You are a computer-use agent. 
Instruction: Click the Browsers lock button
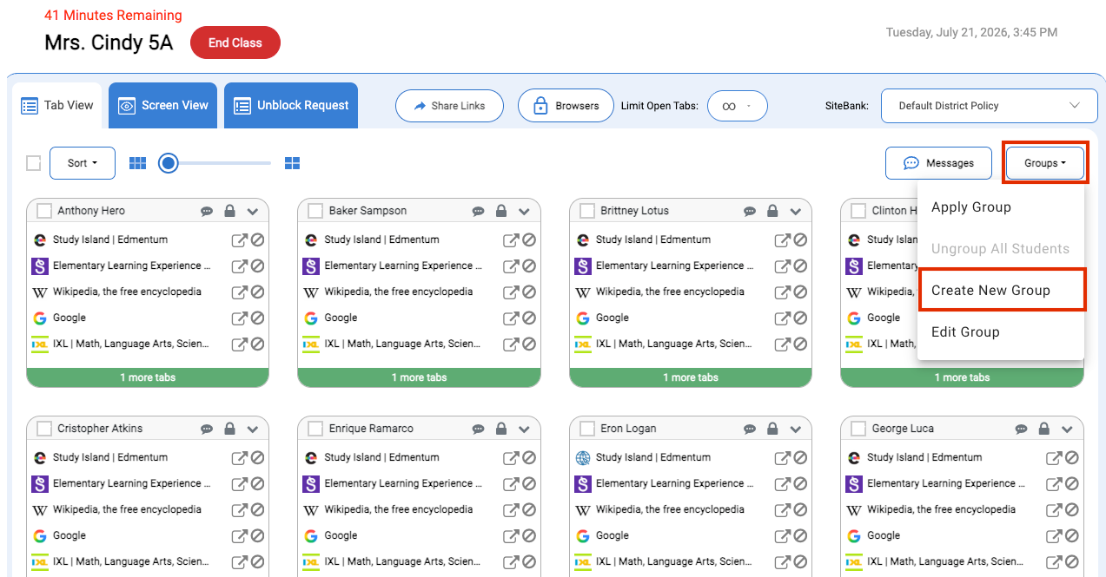(566, 106)
